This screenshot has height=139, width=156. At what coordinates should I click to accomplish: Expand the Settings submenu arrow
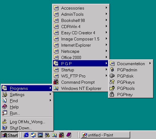pyautogui.click(x=50, y=94)
